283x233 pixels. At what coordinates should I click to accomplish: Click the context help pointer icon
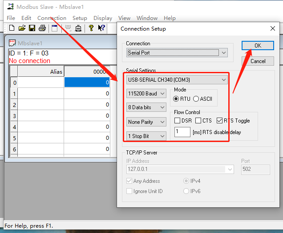[x=101, y=28]
